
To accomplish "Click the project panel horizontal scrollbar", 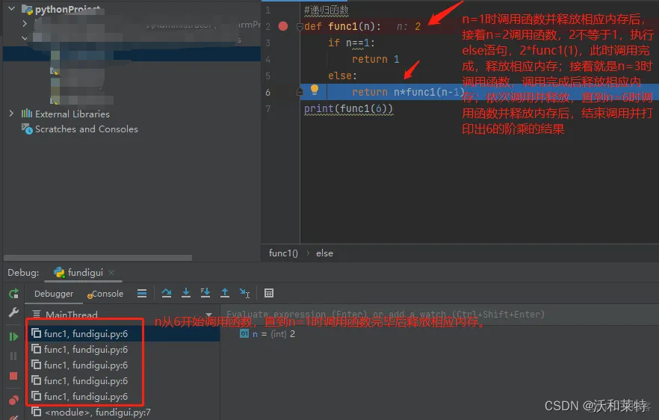I will (x=98, y=257).
